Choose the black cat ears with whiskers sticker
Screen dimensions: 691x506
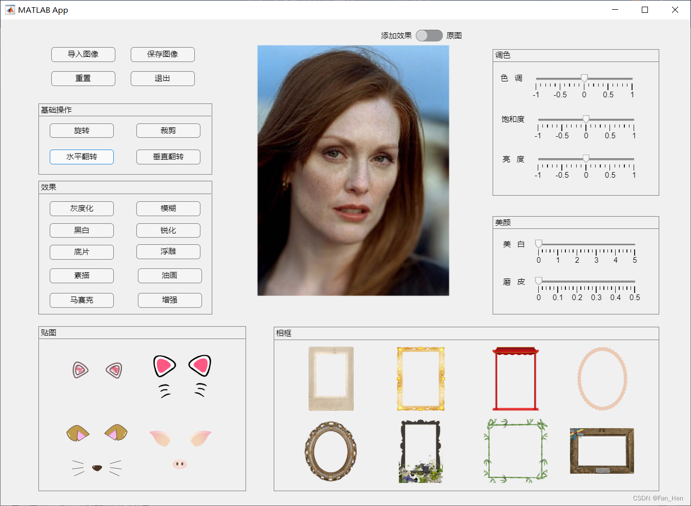click(x=182, y=376)
